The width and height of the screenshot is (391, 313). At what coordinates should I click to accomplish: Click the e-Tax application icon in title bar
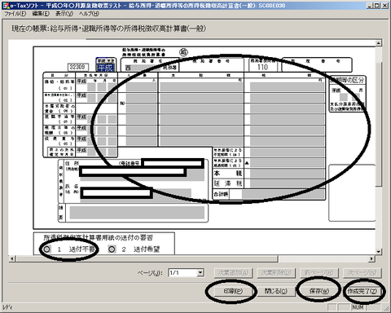[x=6, y=5]
